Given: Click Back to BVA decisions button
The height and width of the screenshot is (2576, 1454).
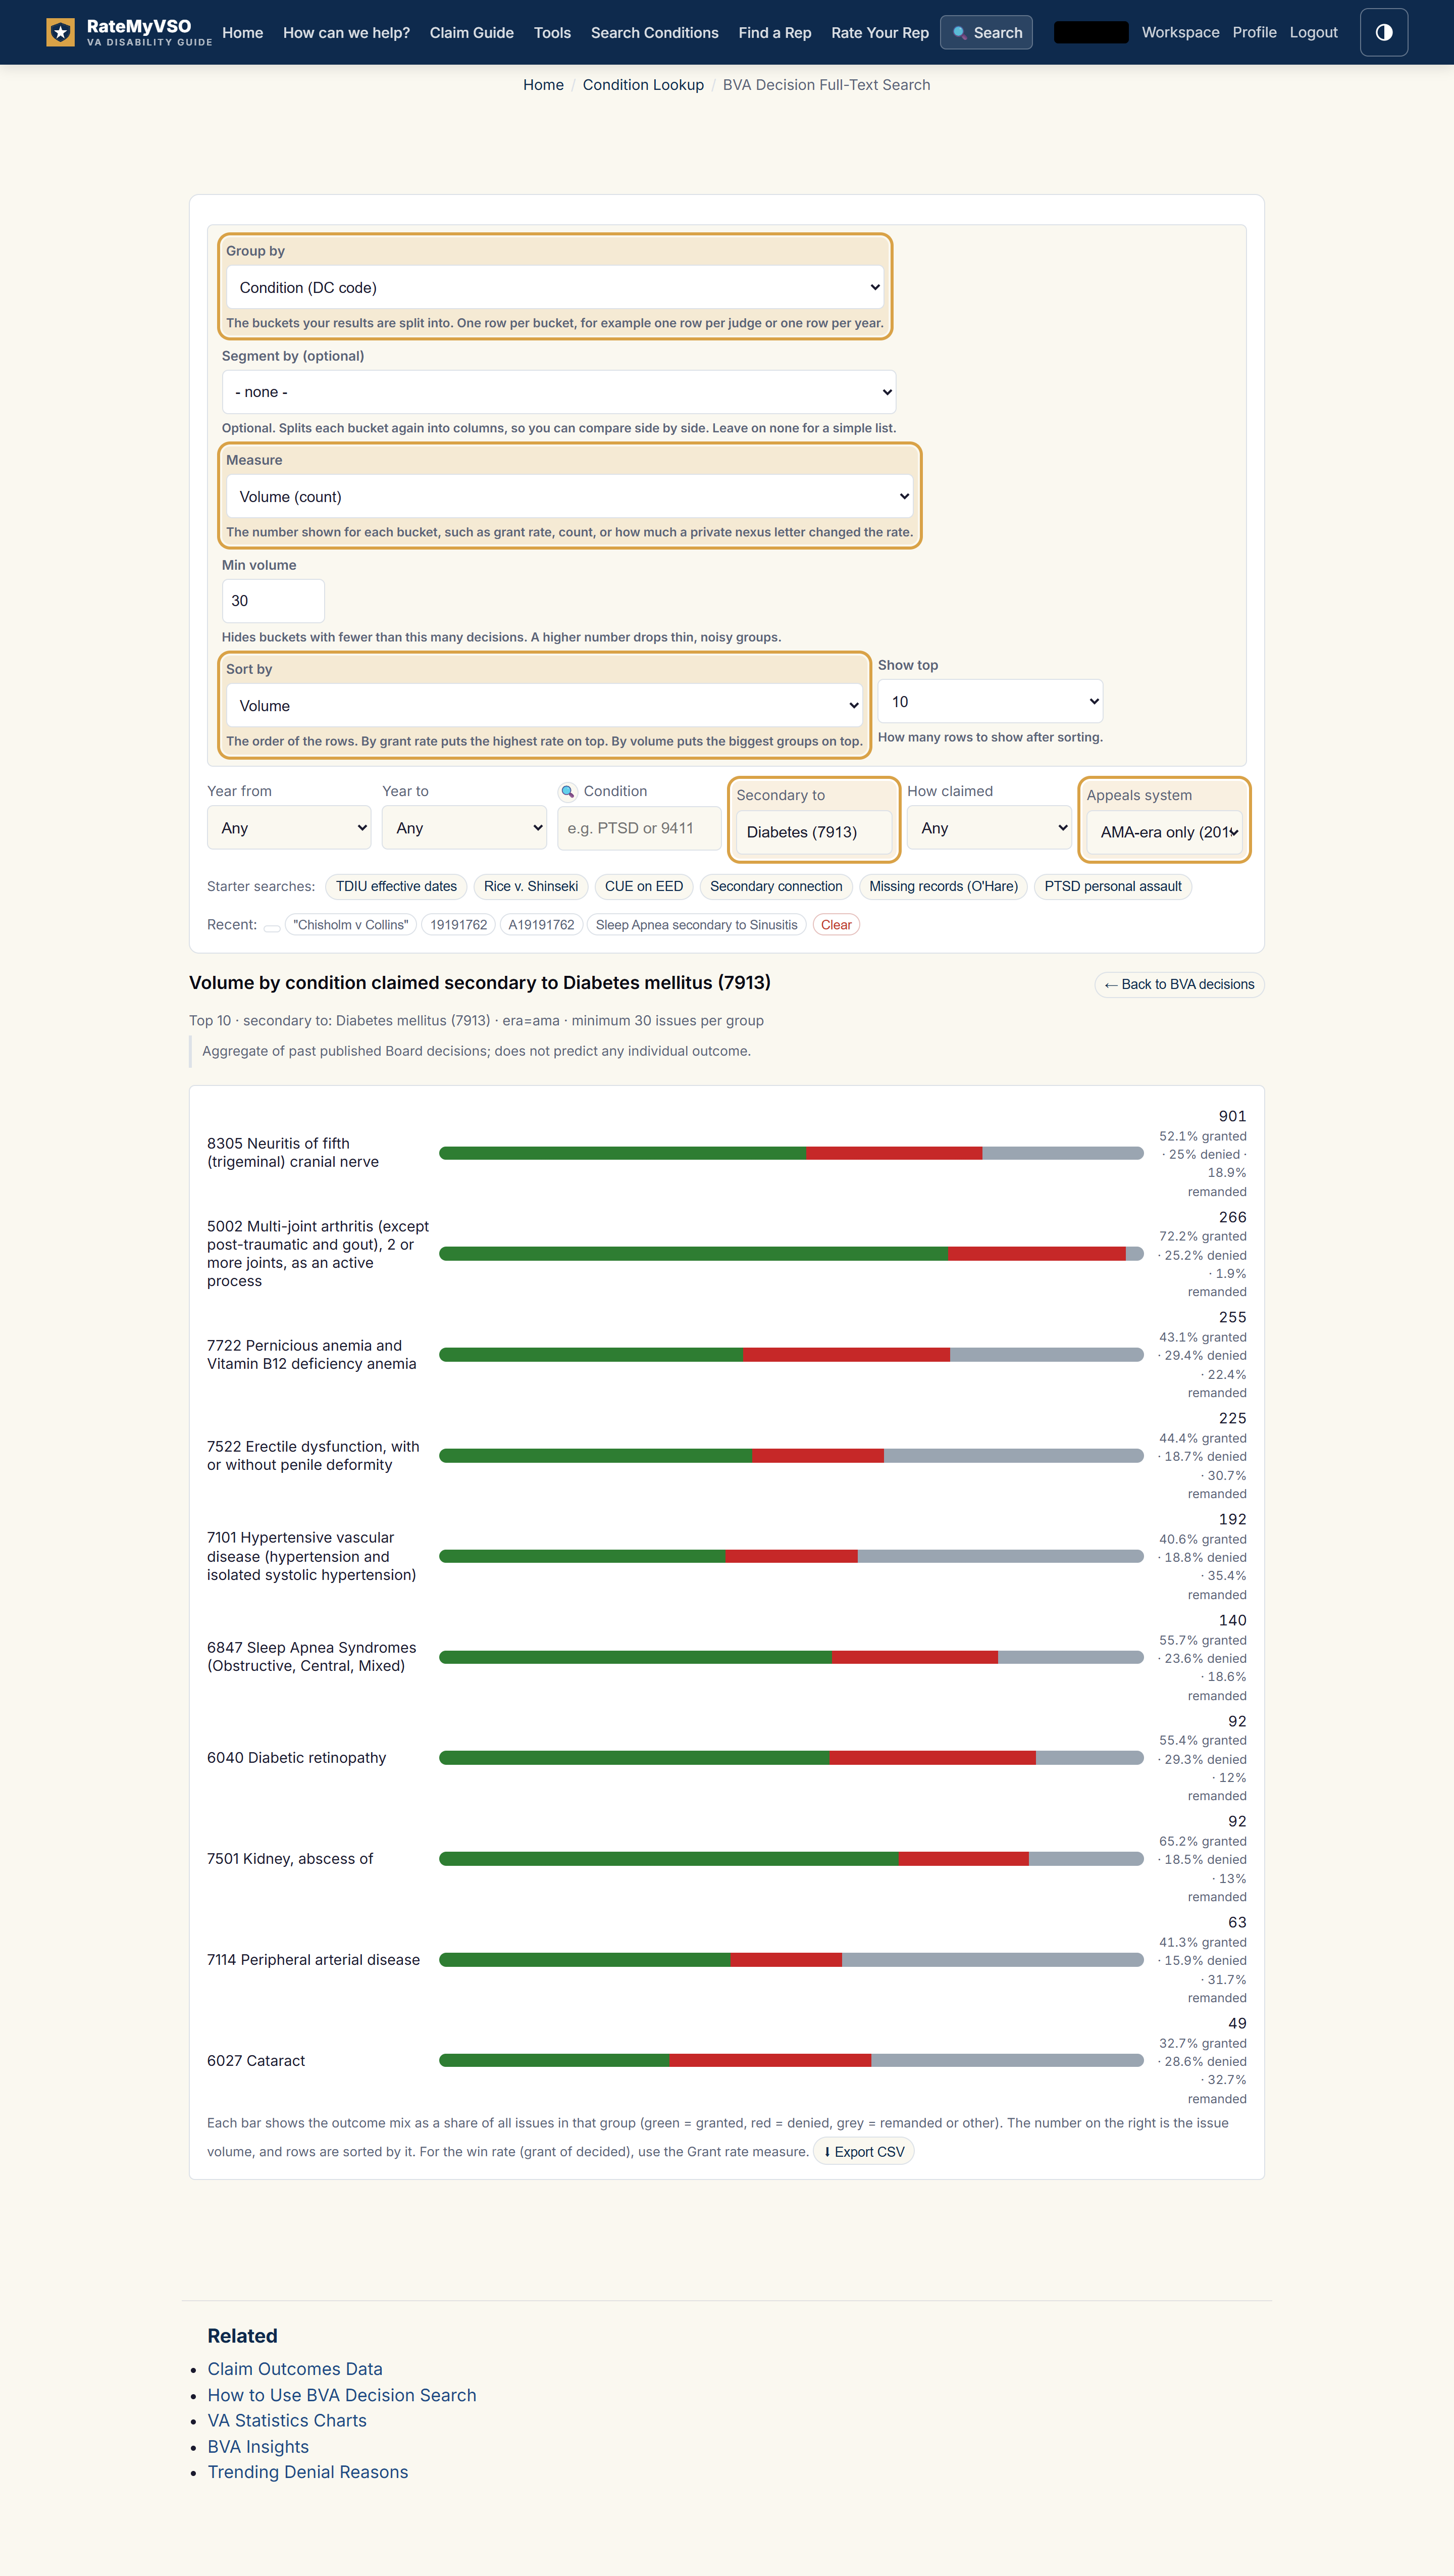Looking at the screenshot, I should pos(1179,984).
